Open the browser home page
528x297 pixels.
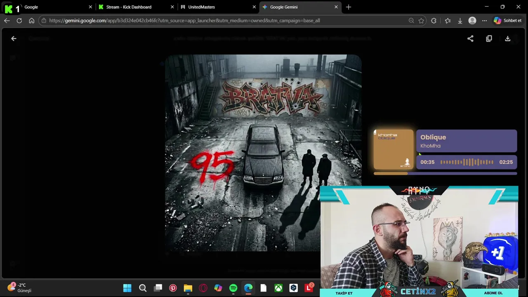31,21
